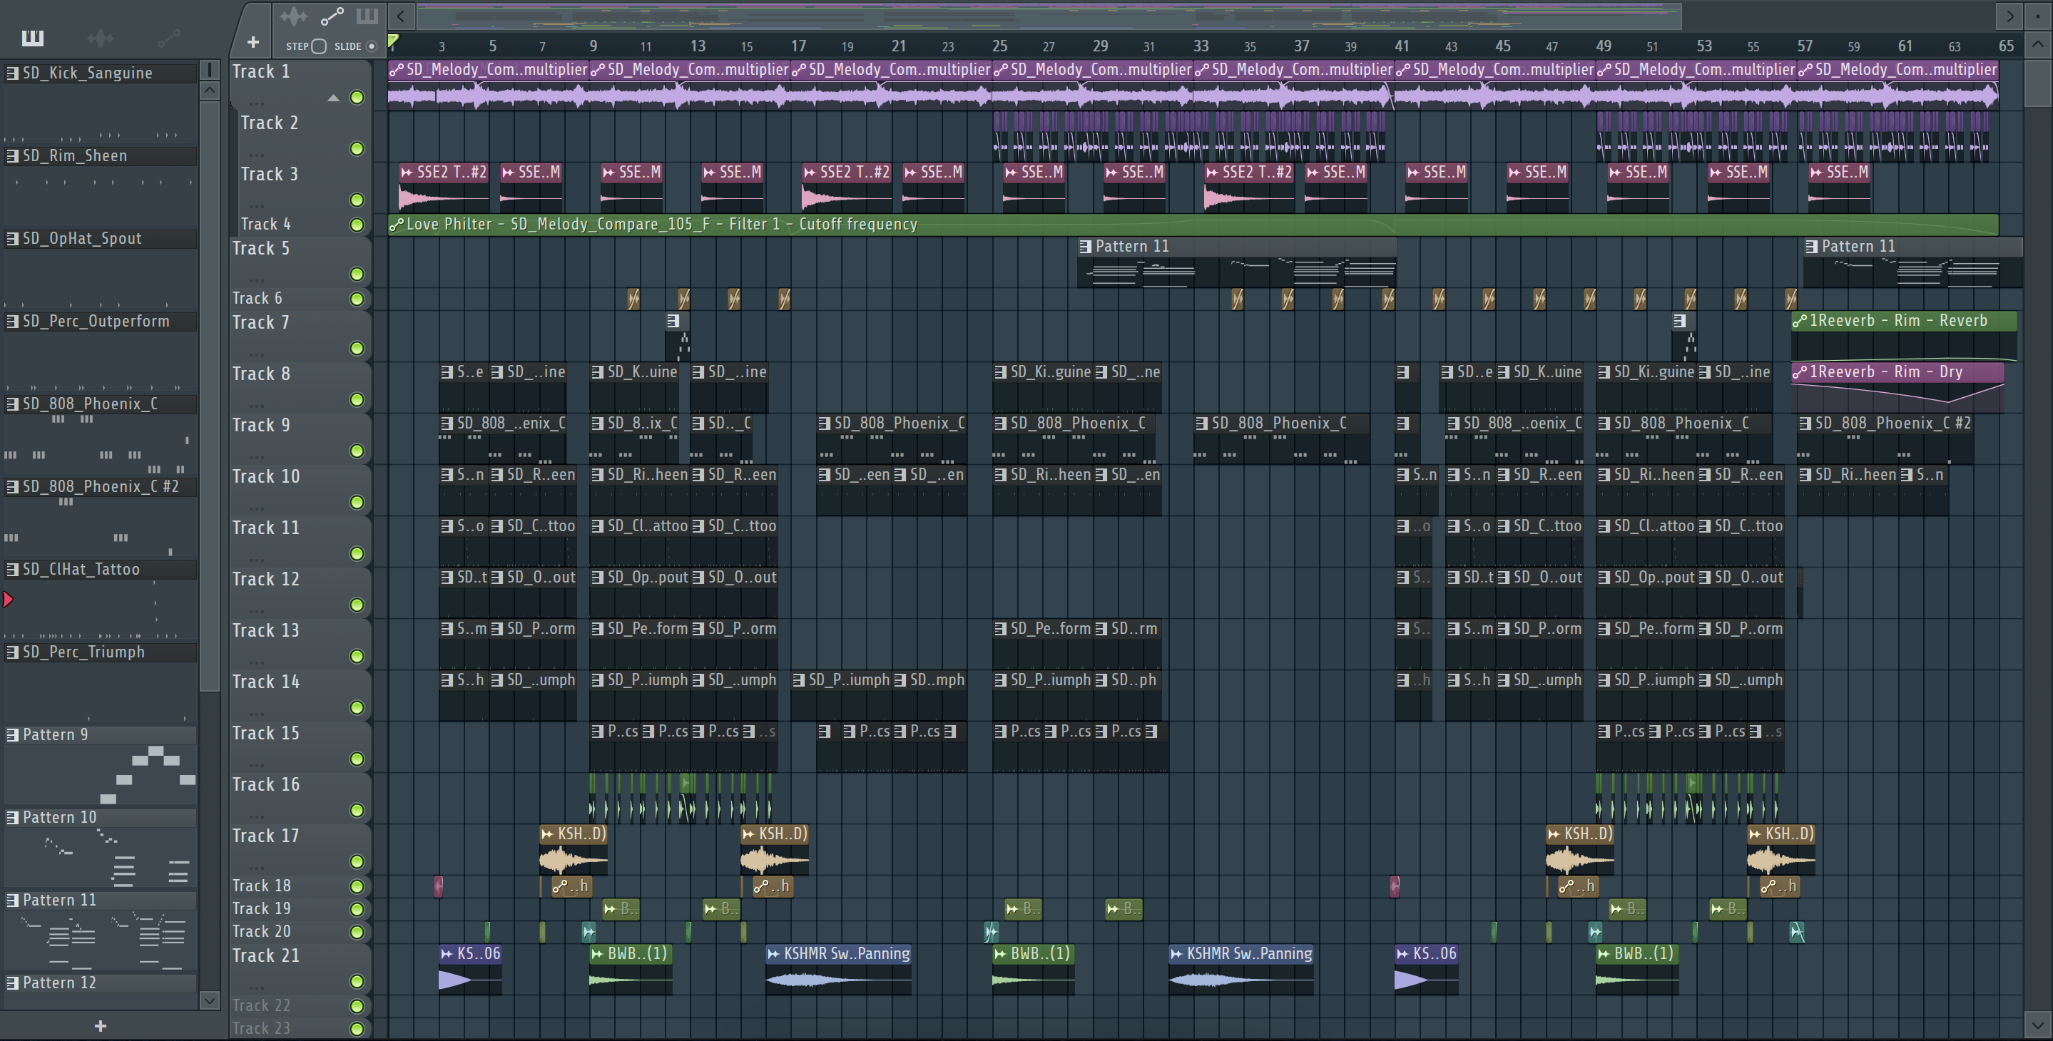
Task: Open menu of first Pattern 11 clip
Action: click(x=1085, y=247)
